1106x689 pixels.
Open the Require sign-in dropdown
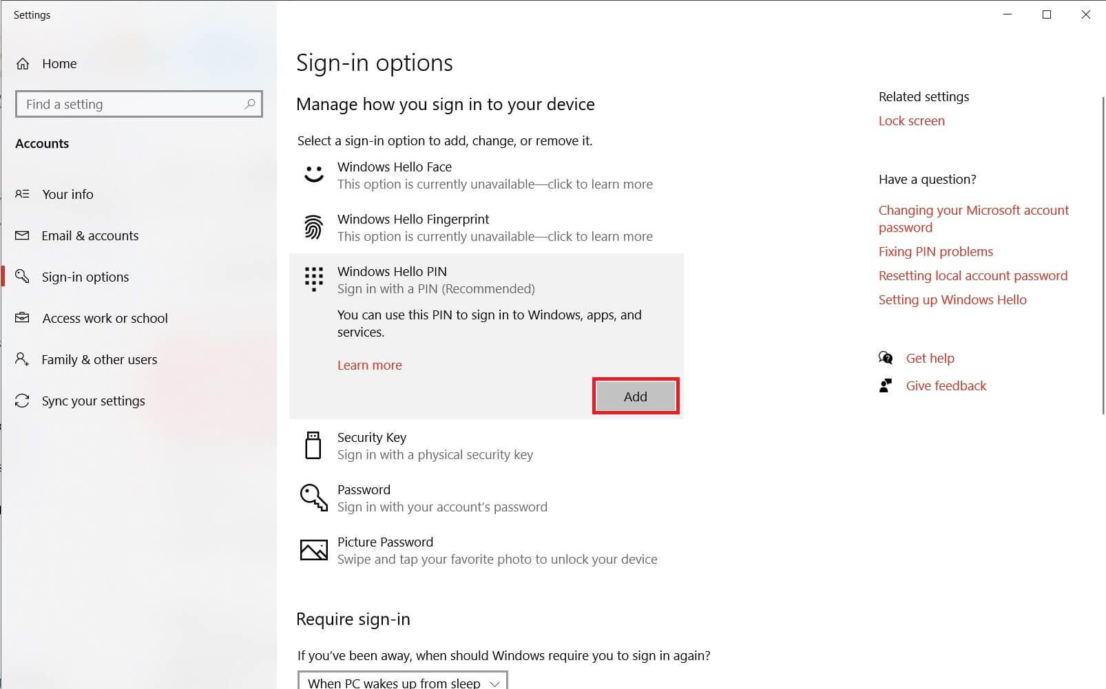(403, 681)
